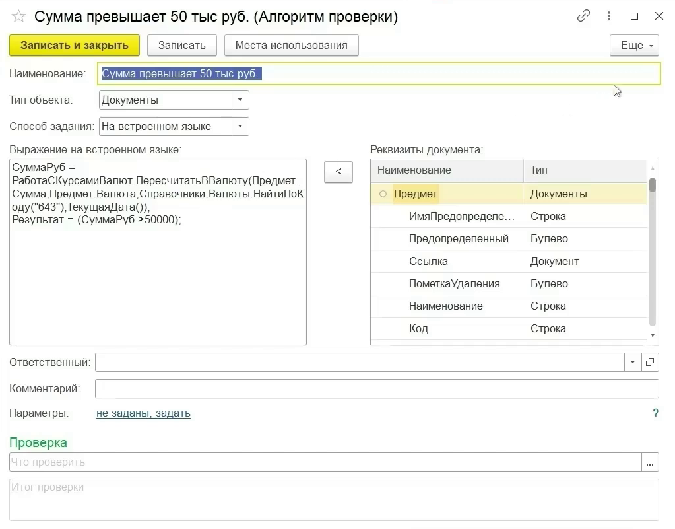This screenshot has width=675, height=529.
Task: Click the document attributes list scrollbar
Action: tap(653, 251)
